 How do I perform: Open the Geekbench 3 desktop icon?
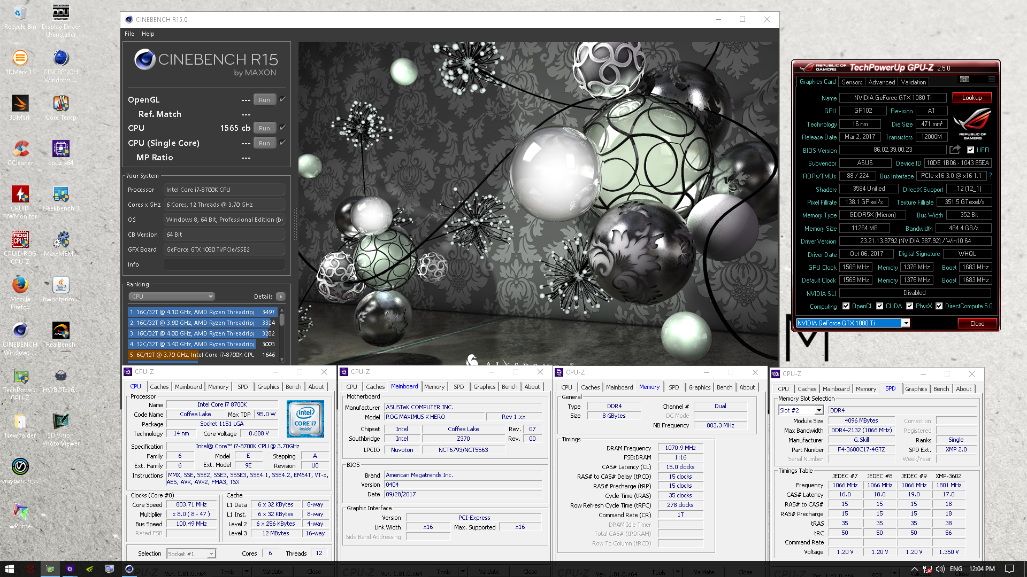[61, 199]
